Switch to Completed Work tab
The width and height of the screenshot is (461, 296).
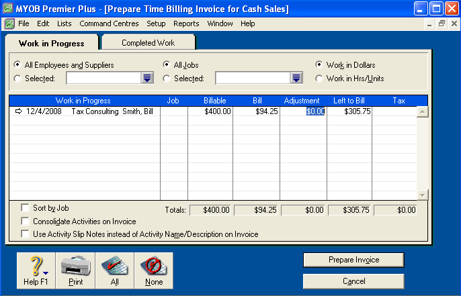click(x=148, y=43)
